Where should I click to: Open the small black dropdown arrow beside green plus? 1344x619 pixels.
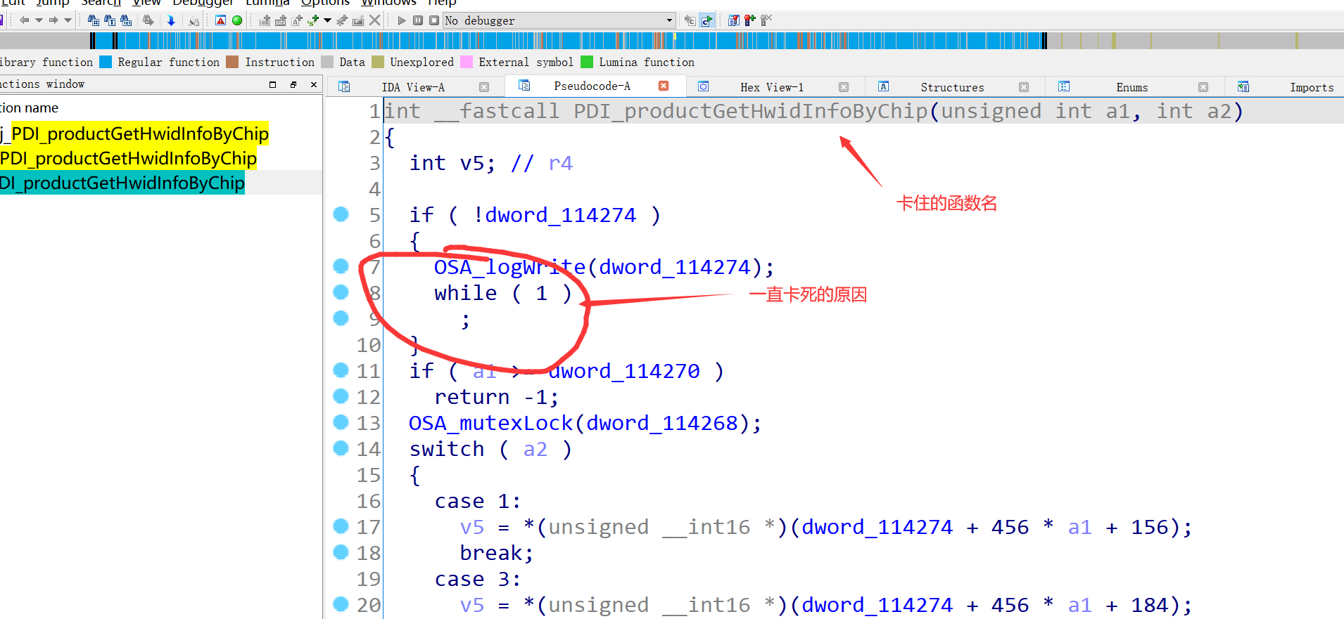[327, 20]
